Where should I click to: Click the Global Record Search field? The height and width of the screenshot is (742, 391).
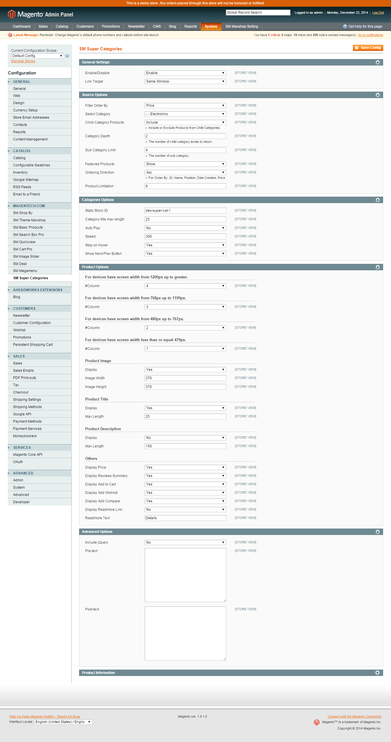tap(258, 13)
